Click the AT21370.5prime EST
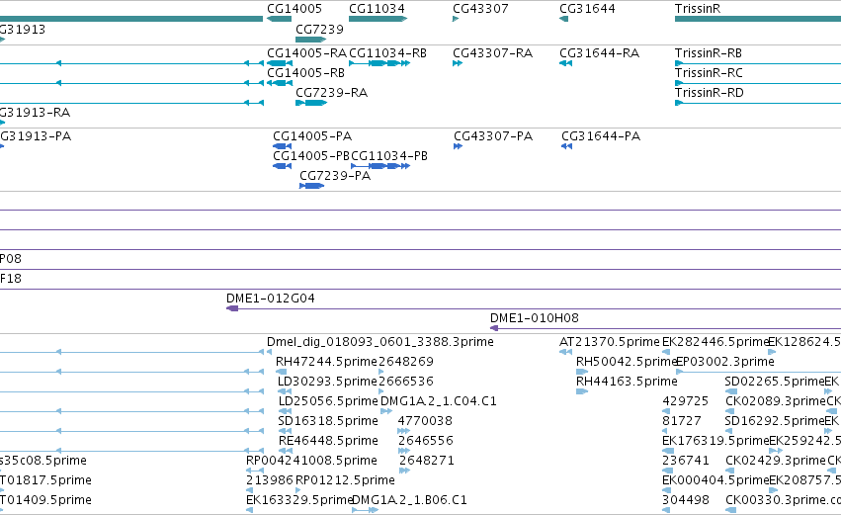 coord(566,352)
